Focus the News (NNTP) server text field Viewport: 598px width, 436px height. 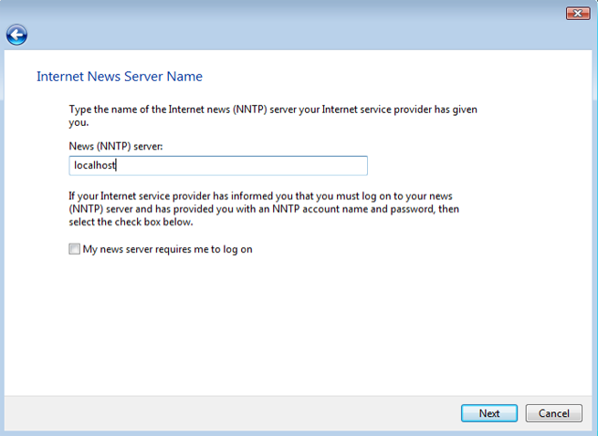coord(219,165)
